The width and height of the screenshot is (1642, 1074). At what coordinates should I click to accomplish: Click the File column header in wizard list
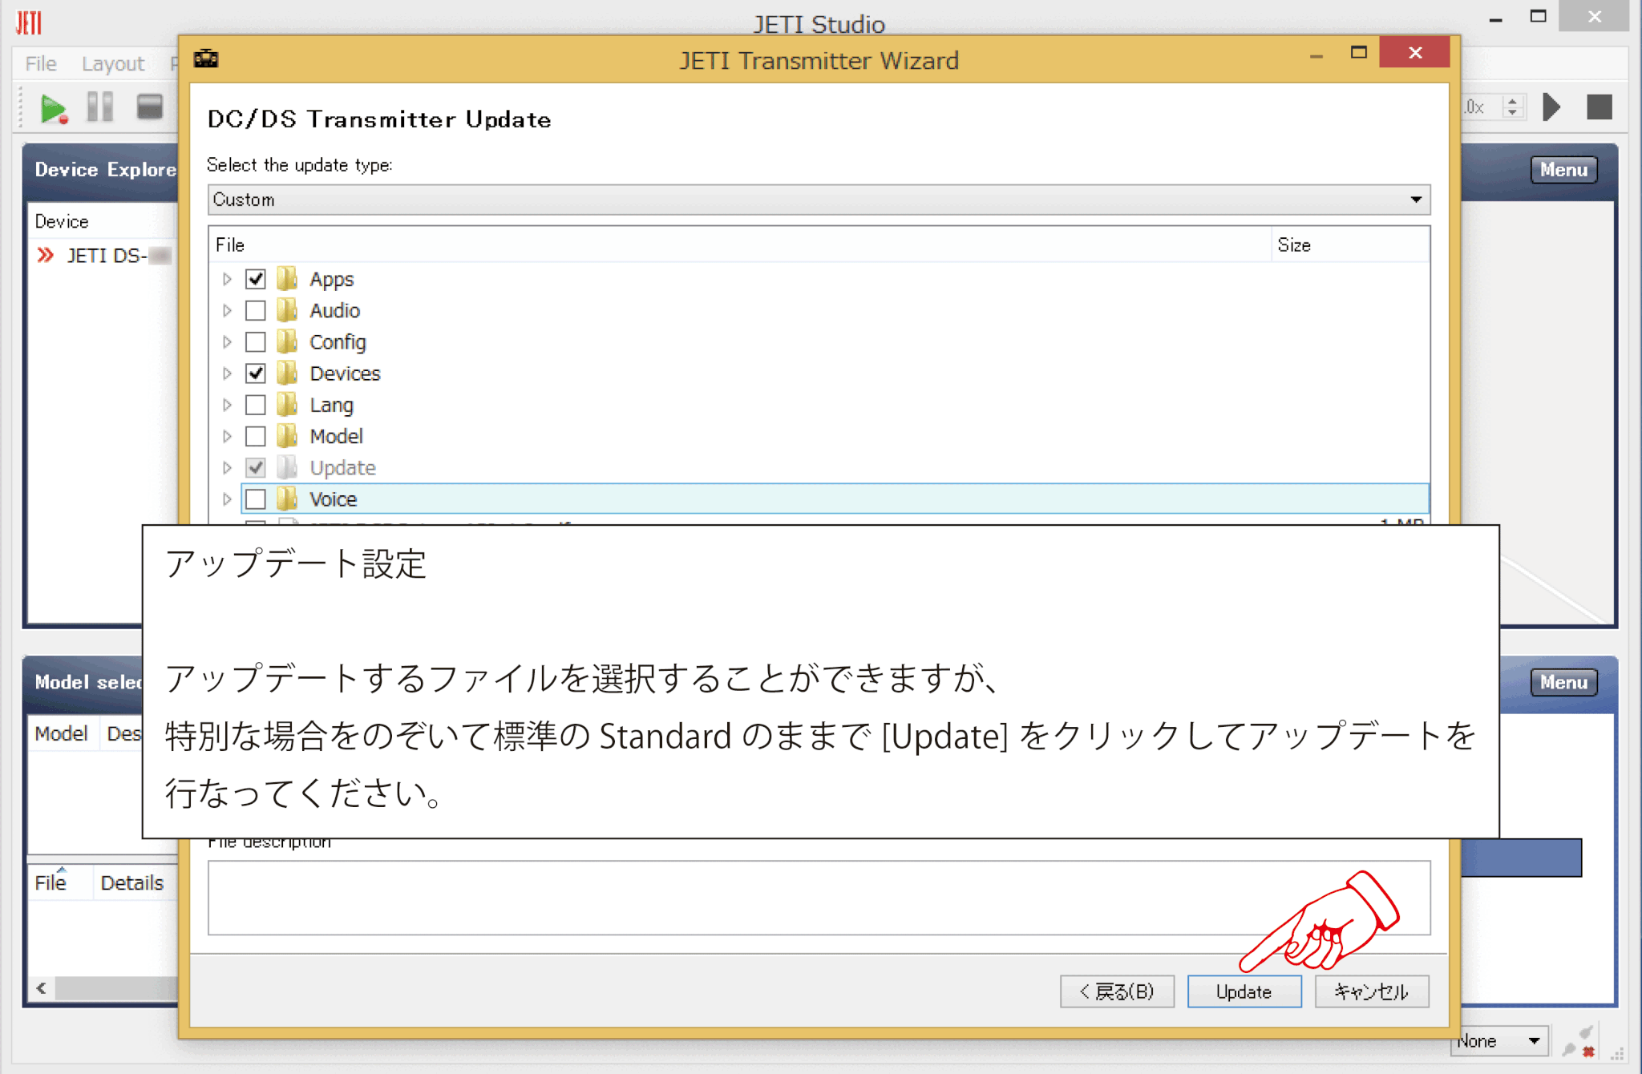coord(741,244)
